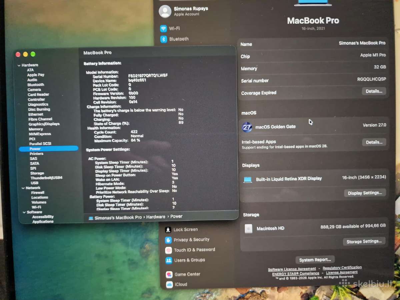Image resolution: width=400 pixels, height=300 pixels.
Task: Collapse the Software section in System Information
Action: point(24,212)
